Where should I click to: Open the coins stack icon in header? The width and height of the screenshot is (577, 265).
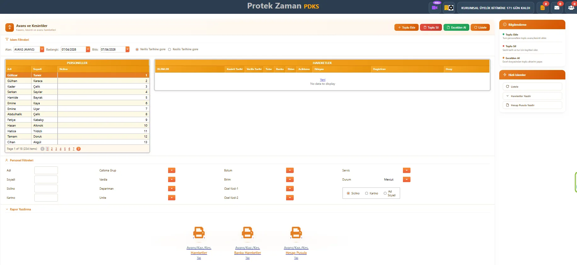(x=543, y=8)
